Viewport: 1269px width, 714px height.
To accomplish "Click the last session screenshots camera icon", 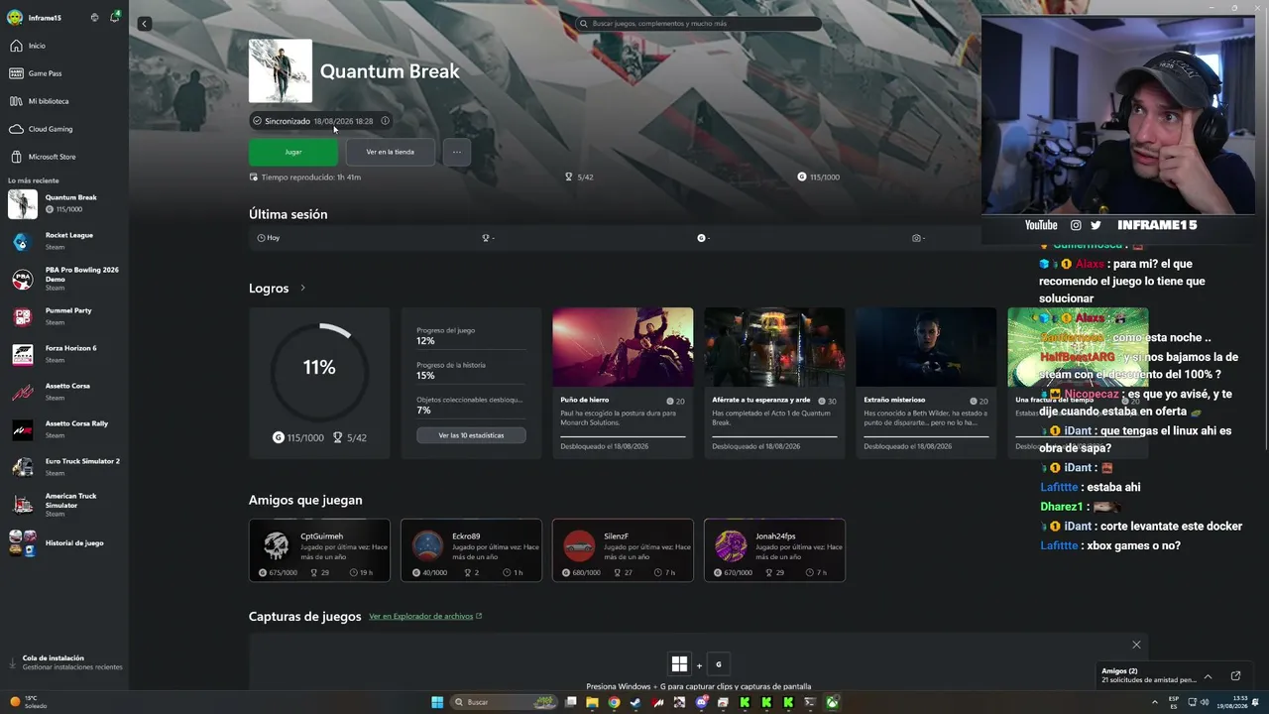I will coord(916,238).
